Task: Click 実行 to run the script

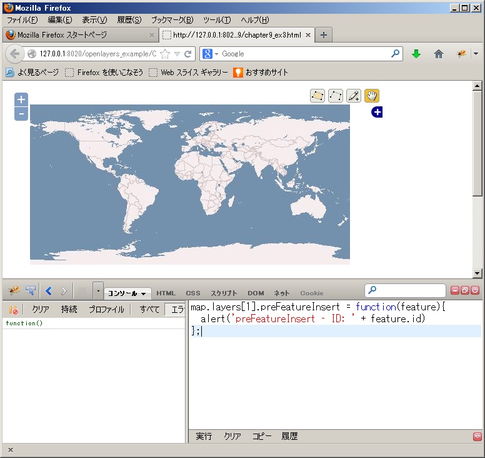Action: [204, 436]
